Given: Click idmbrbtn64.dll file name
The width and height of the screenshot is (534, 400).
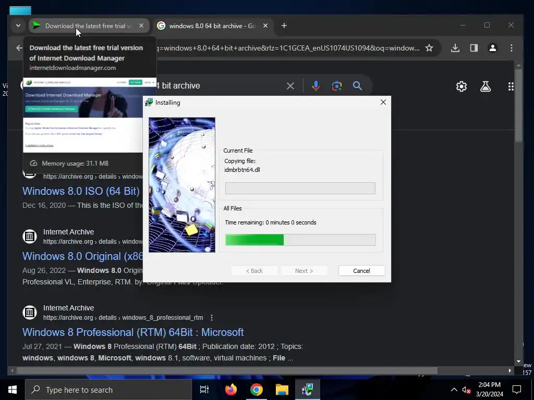Looking at the screenshot, I should coord(242,170).
